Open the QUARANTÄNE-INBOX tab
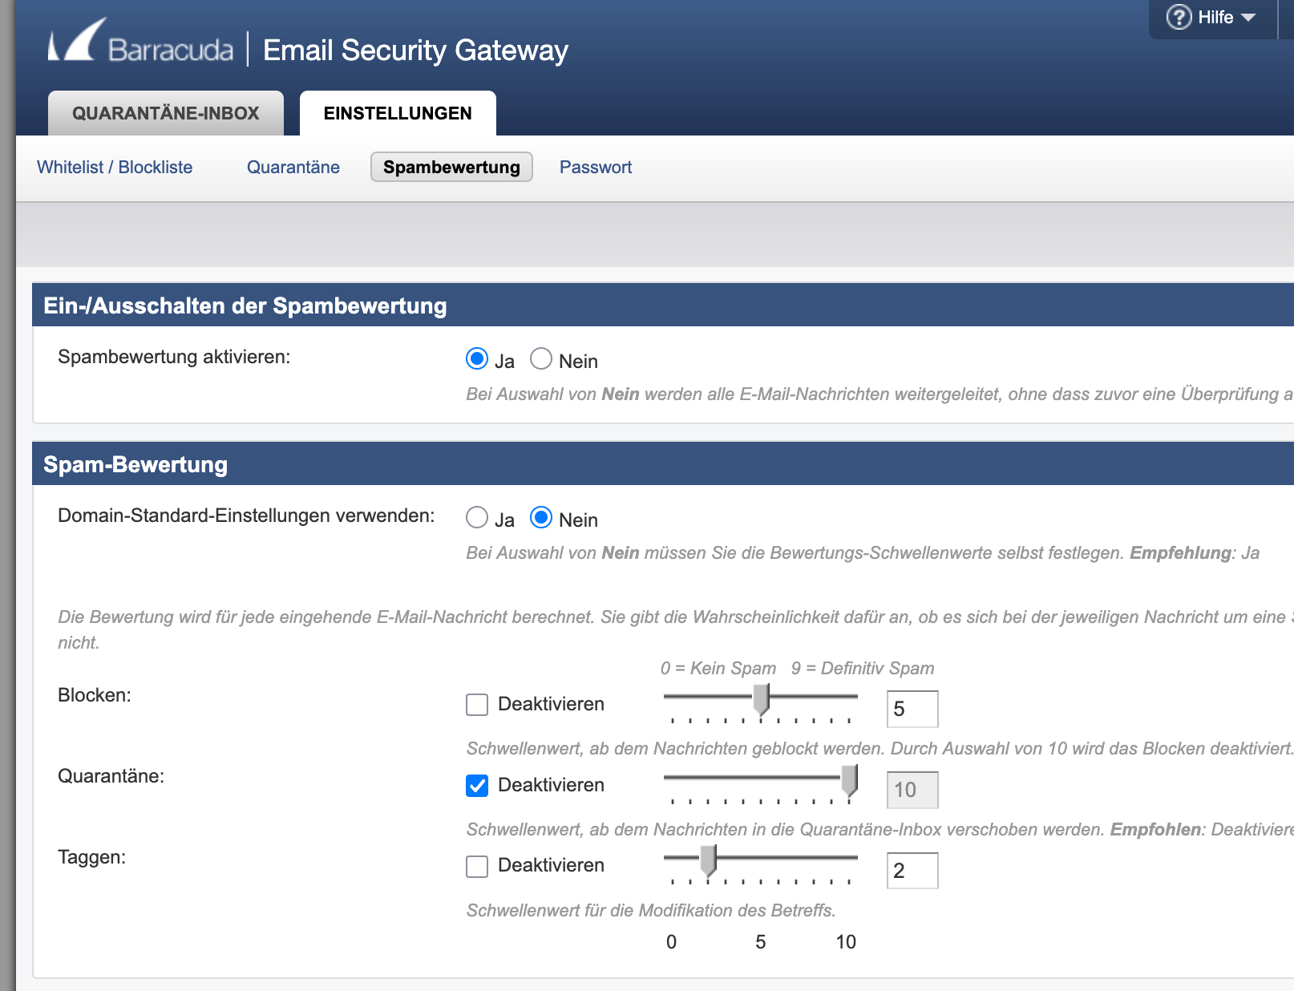The height and width of the screenshot is (991, 1294). 166,113
